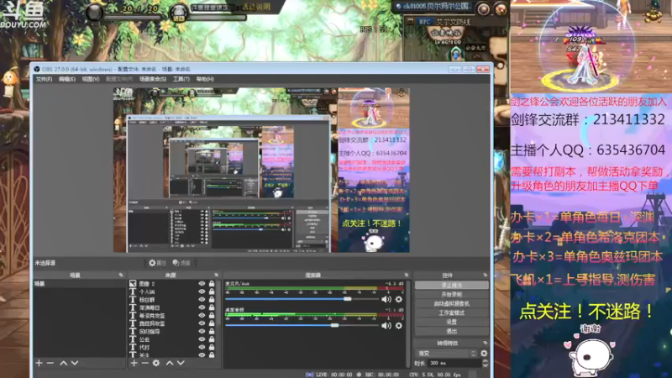The width and height of the screenshot is (672, 378).
Task: Pop out the 转场特效 dock panel icon
Action: [486, 343]
